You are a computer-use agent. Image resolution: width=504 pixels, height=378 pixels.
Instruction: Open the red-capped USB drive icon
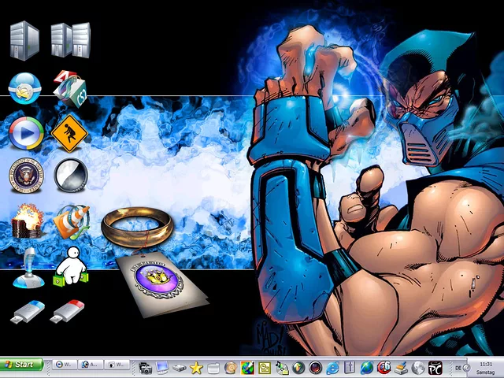coord(69,312)
